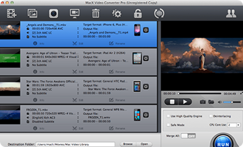Viewport: 243px width, 147px height.
Task: Click the iPhone device icon in Angels row
Action: pos(137,30)
